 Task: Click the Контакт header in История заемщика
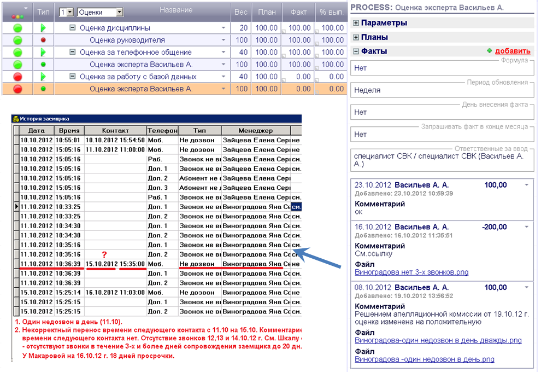[115, 131]
